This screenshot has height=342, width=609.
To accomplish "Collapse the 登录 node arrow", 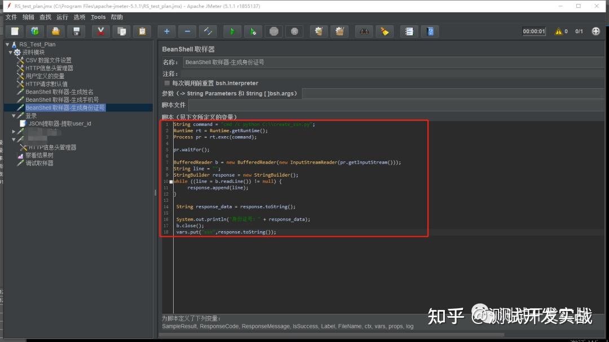I will [14, 116].
